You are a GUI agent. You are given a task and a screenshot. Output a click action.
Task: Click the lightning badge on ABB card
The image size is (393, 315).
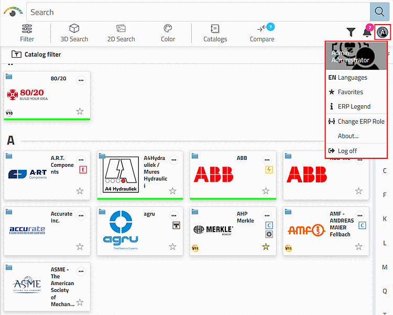[269, 170]
